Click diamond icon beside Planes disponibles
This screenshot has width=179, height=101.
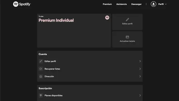tap(41, 95)
